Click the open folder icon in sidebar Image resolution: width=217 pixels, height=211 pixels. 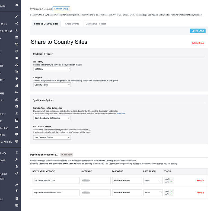click(17, 92)
